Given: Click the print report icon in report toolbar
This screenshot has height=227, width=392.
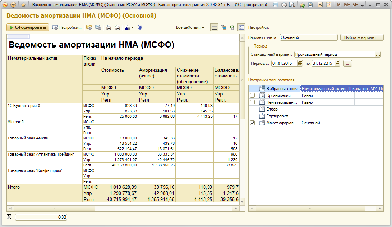Looking at the screenshot, I should [108, 27].
